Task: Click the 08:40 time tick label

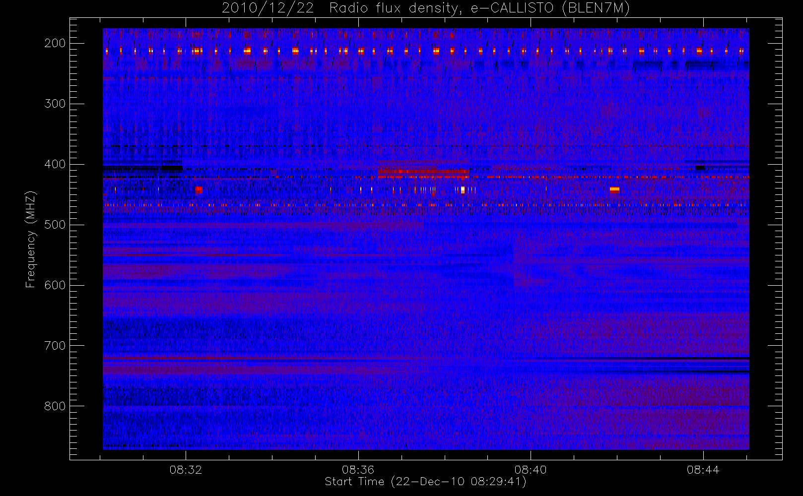Action: 531,470
